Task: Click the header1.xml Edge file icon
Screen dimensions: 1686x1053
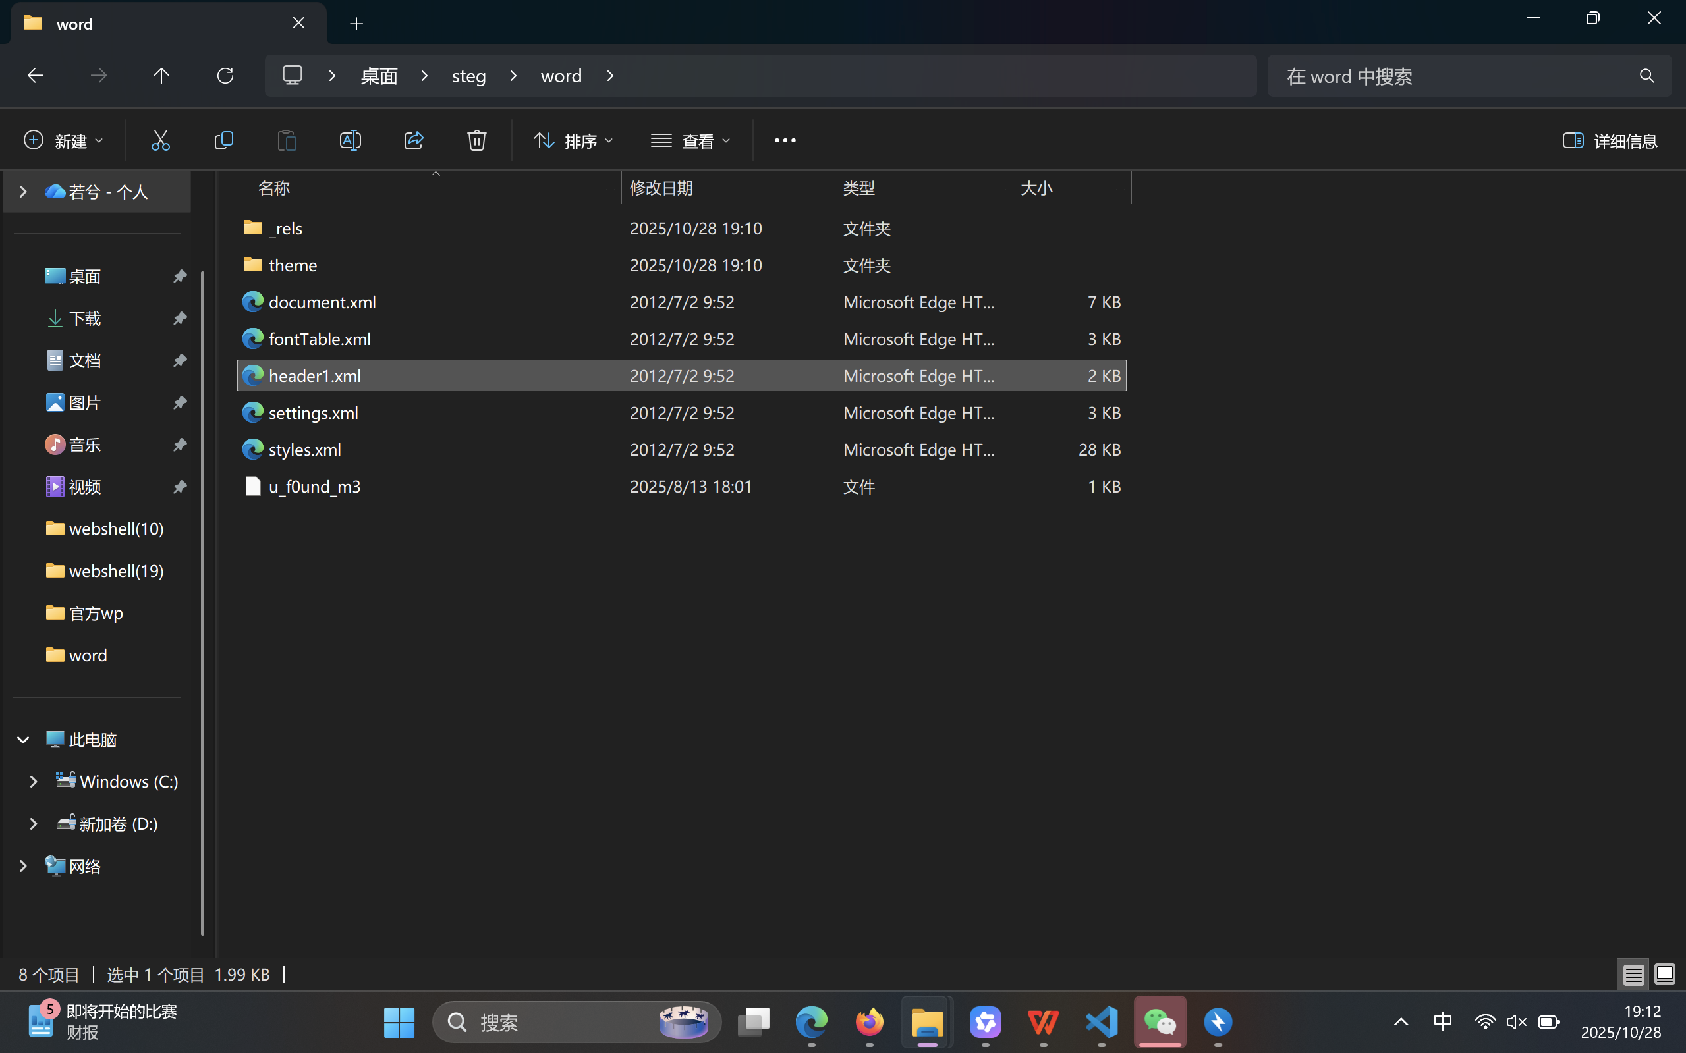Action: (x=253, y=375)
